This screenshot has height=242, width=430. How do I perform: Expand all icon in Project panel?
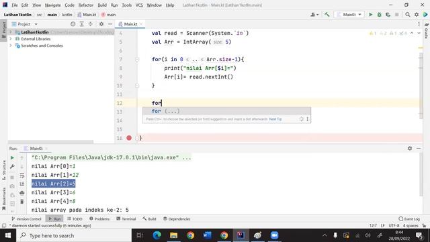click(82, 24)
